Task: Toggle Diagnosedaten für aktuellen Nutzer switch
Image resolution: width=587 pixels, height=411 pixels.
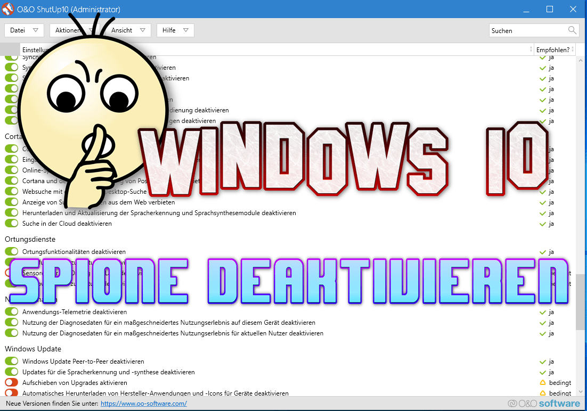Action: click(12, 333)
